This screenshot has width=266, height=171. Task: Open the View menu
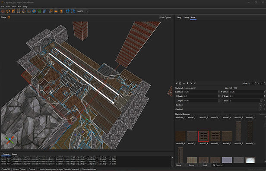(14, 6)
